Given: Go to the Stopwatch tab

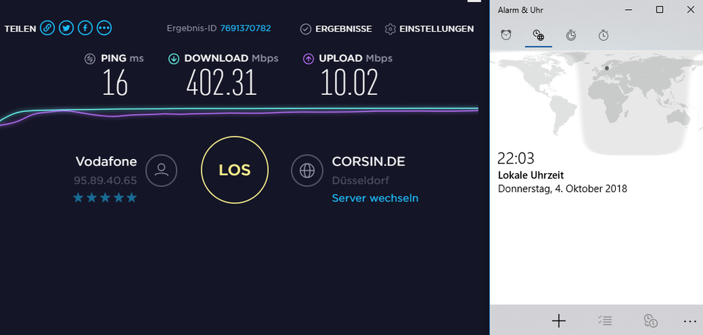Looking at the screenshot, I should 603,35.
